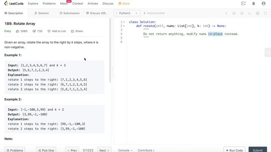This screenshot has width=271, height=152.
Task: Format code with the curly braces icon
Action: point(234,13)
